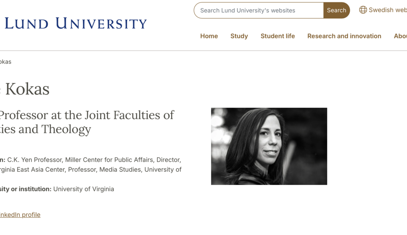Click the 'University of Virginia' institution value
Screen dimensions: 407x235
(84, 189)
